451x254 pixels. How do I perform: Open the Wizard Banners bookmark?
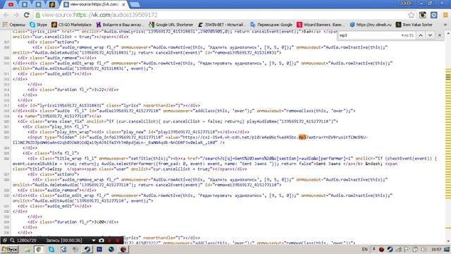click(320, 25)
